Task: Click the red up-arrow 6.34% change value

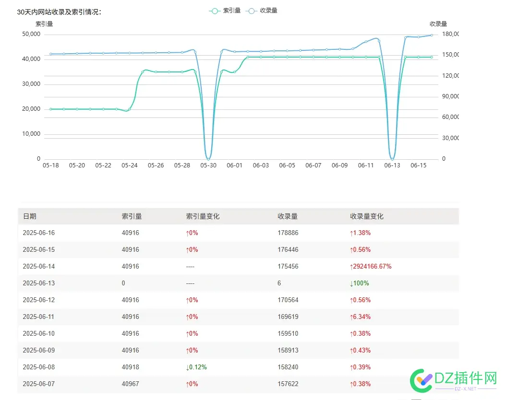Action: pyautogui.click(x=360, y=317)
